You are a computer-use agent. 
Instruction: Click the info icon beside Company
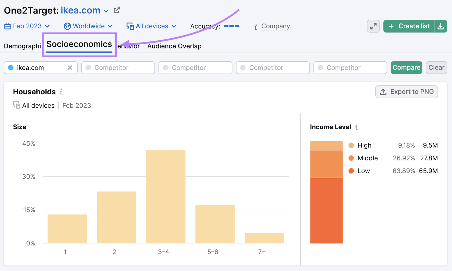tap(256, 27)
